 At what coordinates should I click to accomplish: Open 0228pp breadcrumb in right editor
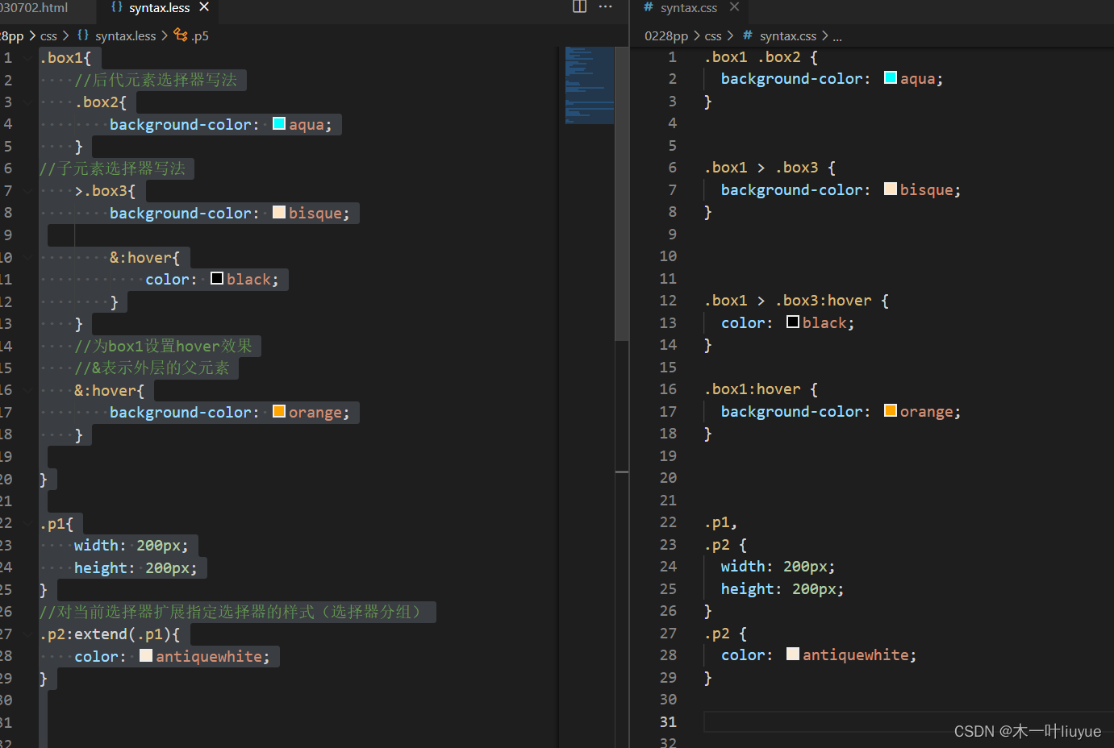pyautogui.click(x=666, y=36)
